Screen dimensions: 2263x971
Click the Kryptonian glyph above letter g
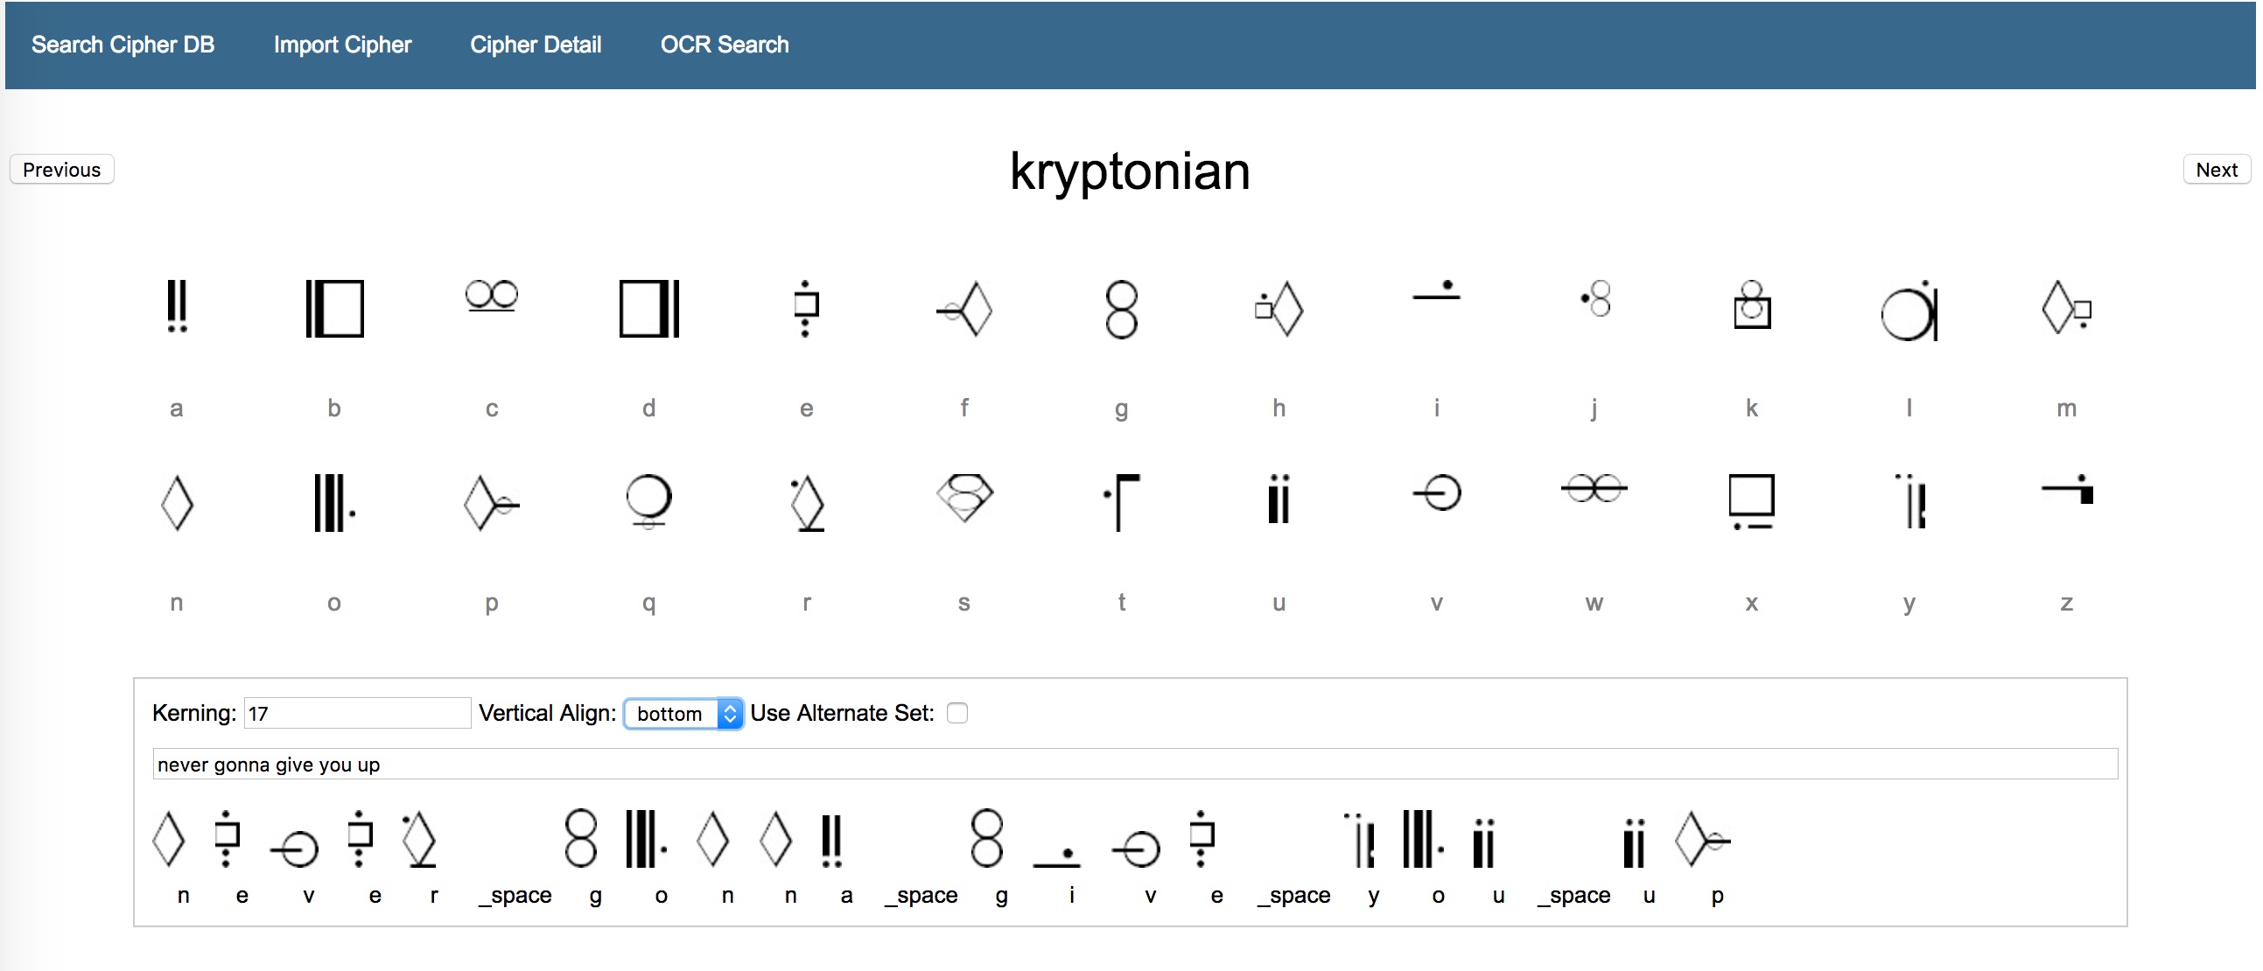click(x=1121, y=308)
